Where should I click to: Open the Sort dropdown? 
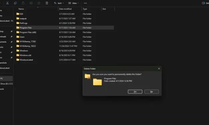[59, 3]
